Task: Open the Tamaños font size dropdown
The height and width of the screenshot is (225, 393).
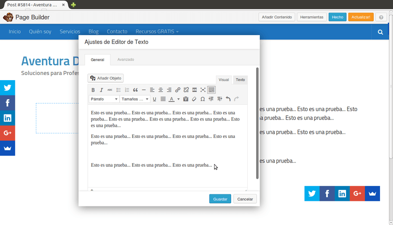Action: coord(135,99)
